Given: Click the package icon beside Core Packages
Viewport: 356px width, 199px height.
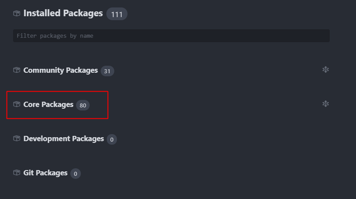Looking at the screenshot, I should 17,104.
